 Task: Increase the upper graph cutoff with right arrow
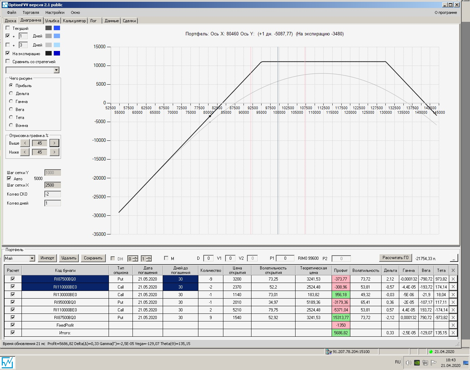click(54, 143)
